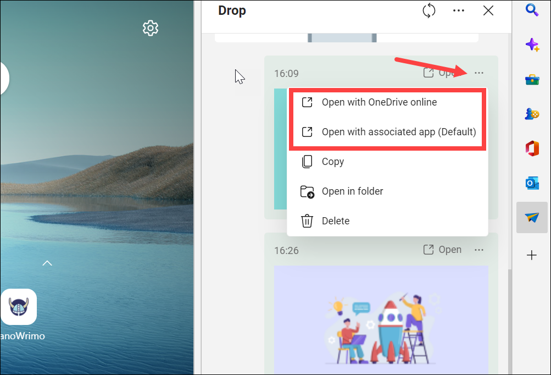Open Outlook in the Edge sidebar

click(531, 183)
